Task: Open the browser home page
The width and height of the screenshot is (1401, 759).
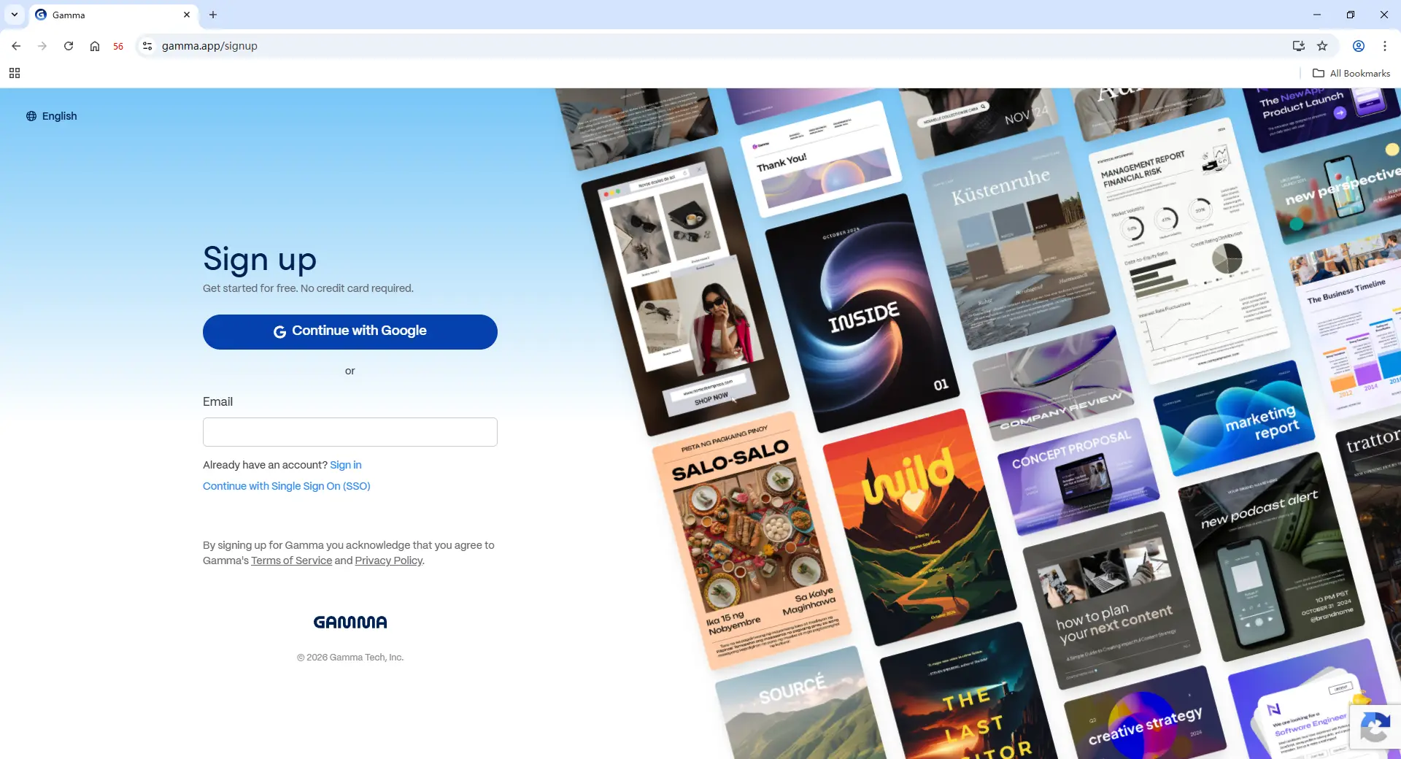Action: point(95,46)
